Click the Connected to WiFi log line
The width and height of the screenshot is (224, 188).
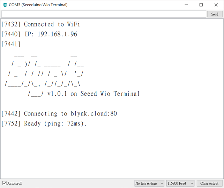coord(40,24)
